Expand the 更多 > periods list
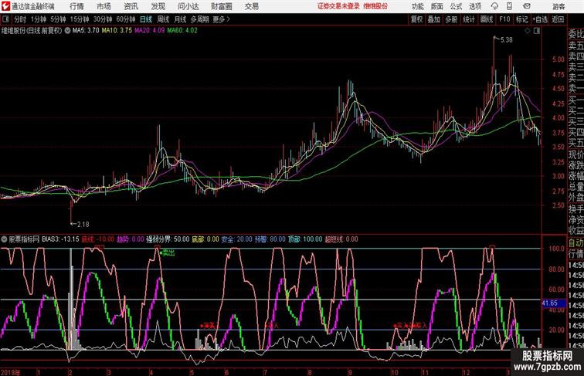Screen dimensions: 584x376 click(221, 19)
